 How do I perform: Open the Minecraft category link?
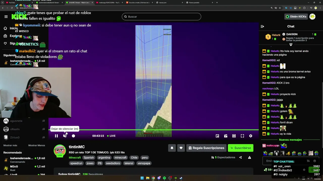coord(75,158)
